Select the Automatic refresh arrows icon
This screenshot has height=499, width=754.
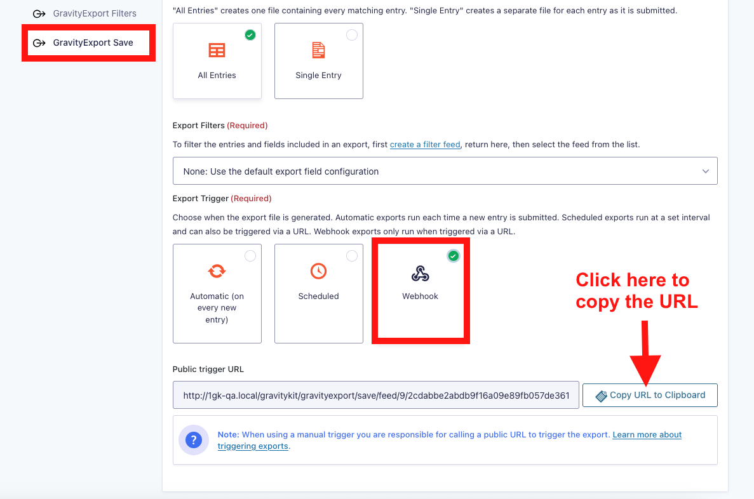coord(217,271)
